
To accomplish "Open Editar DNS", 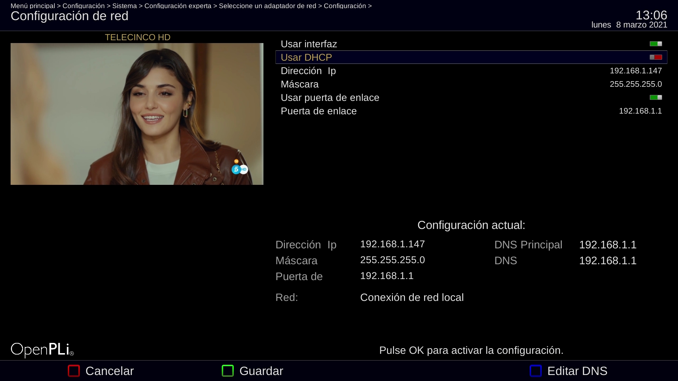I will point(577,371).
